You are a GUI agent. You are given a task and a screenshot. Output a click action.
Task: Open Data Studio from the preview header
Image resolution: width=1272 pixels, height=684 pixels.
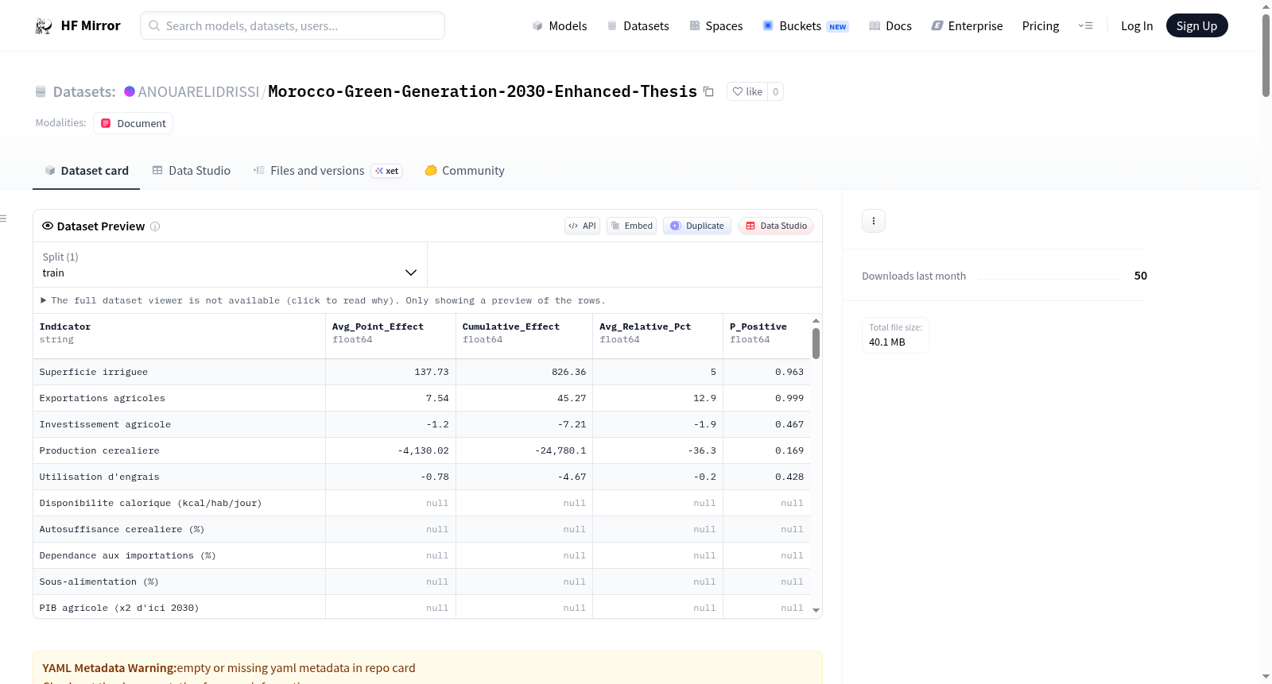(x=776, y=226)
